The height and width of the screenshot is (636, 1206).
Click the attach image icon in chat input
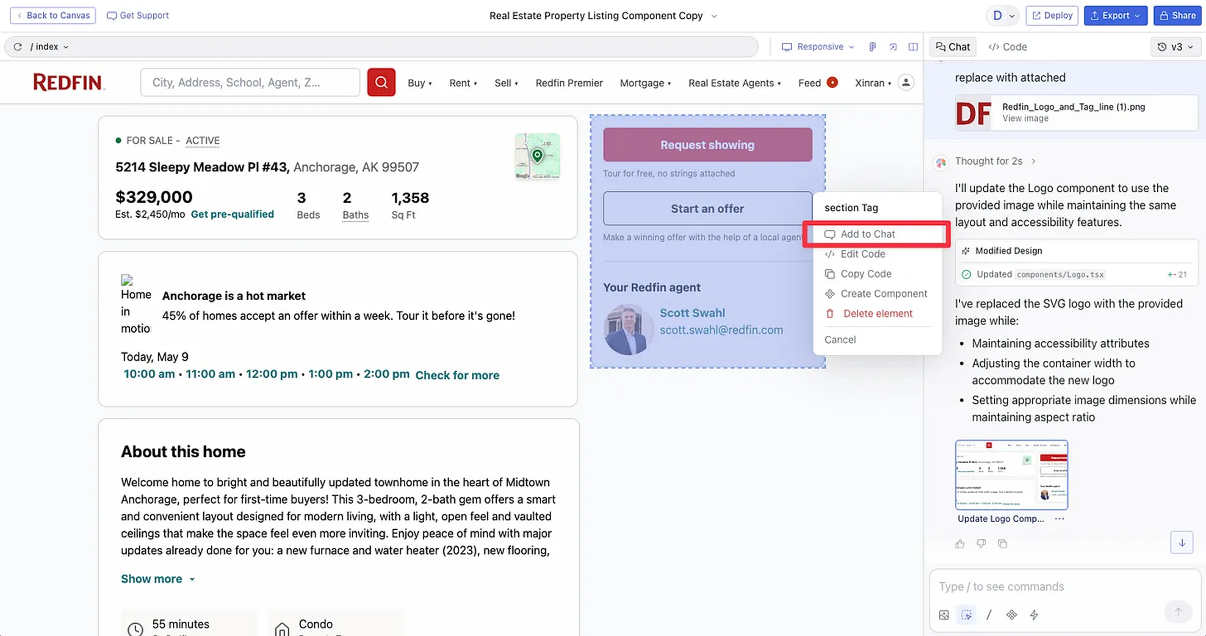[944, 615]
